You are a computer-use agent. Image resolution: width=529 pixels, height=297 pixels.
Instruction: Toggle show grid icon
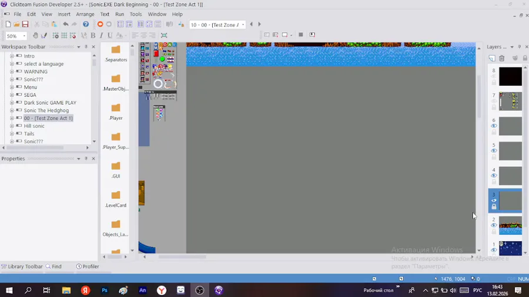64,35
